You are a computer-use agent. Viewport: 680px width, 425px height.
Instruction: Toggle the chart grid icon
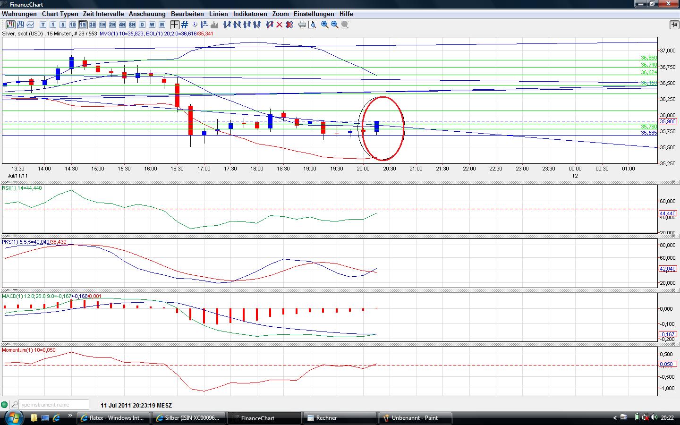[185, 25]
